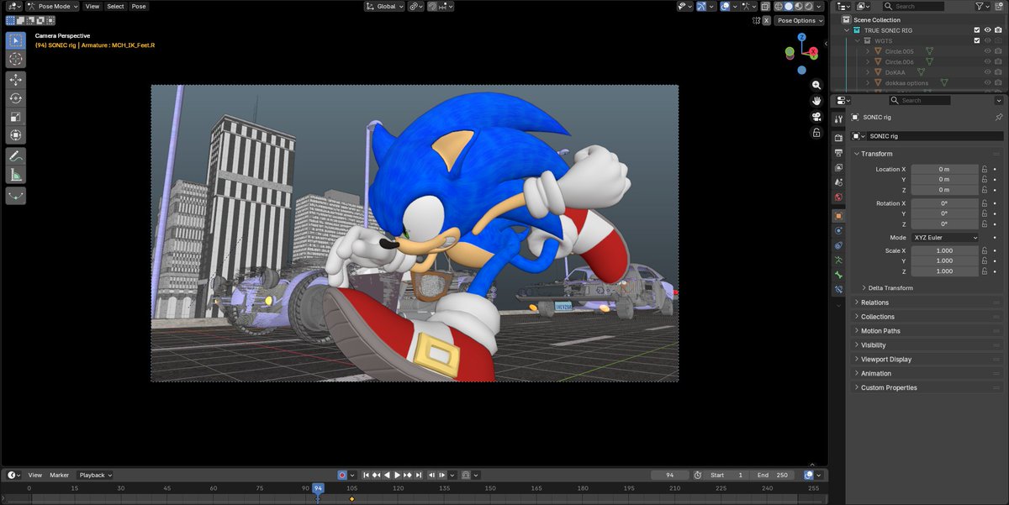Open the Object properties tab

838,216
